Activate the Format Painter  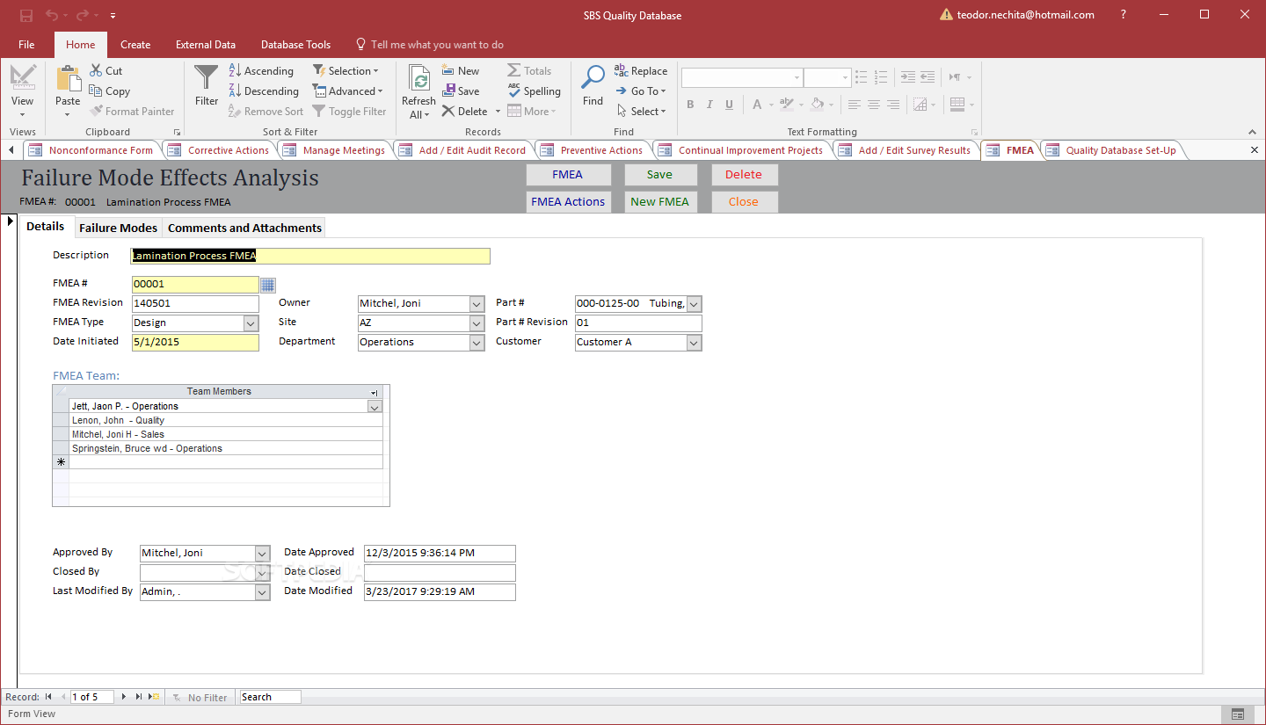[x=132, y=112]
